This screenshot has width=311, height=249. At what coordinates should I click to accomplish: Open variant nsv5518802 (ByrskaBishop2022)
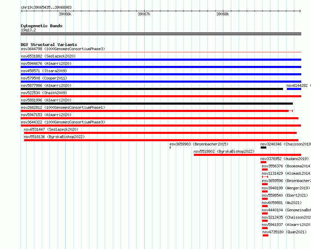click(x=224, y=151)
